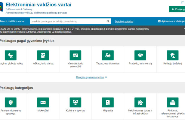The height and width of the screenshot is (123, 185).
Task: Click Nekilnojamas turtas ir infrastruktūra label
Action: tap(140, 112)
